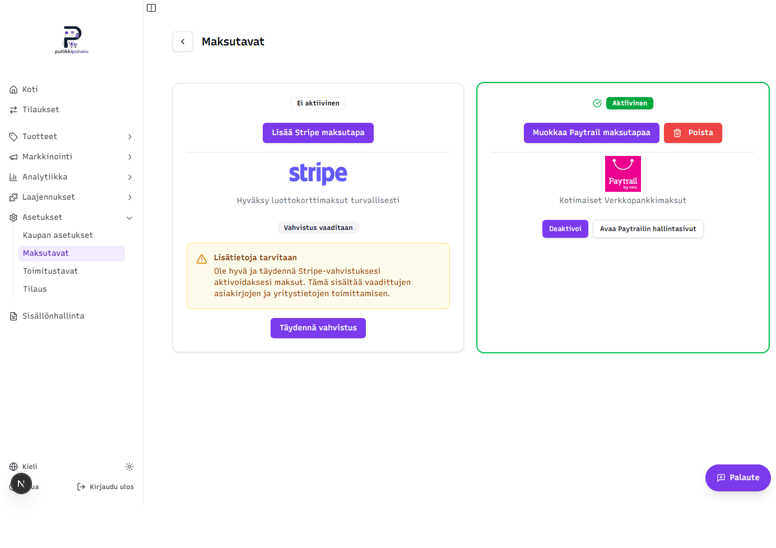776x548 pixels.
Task: Open the Palaute feedback button
Action: point(738,478)
